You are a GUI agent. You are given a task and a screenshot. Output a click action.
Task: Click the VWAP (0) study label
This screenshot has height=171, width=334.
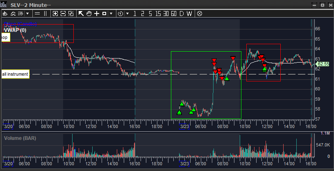pyautogui.click(x=15, y=30)
